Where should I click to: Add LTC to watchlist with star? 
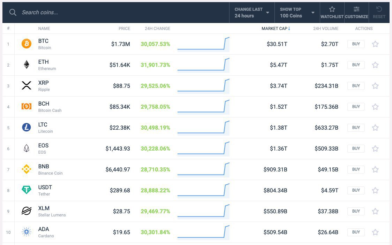[375, 128]
